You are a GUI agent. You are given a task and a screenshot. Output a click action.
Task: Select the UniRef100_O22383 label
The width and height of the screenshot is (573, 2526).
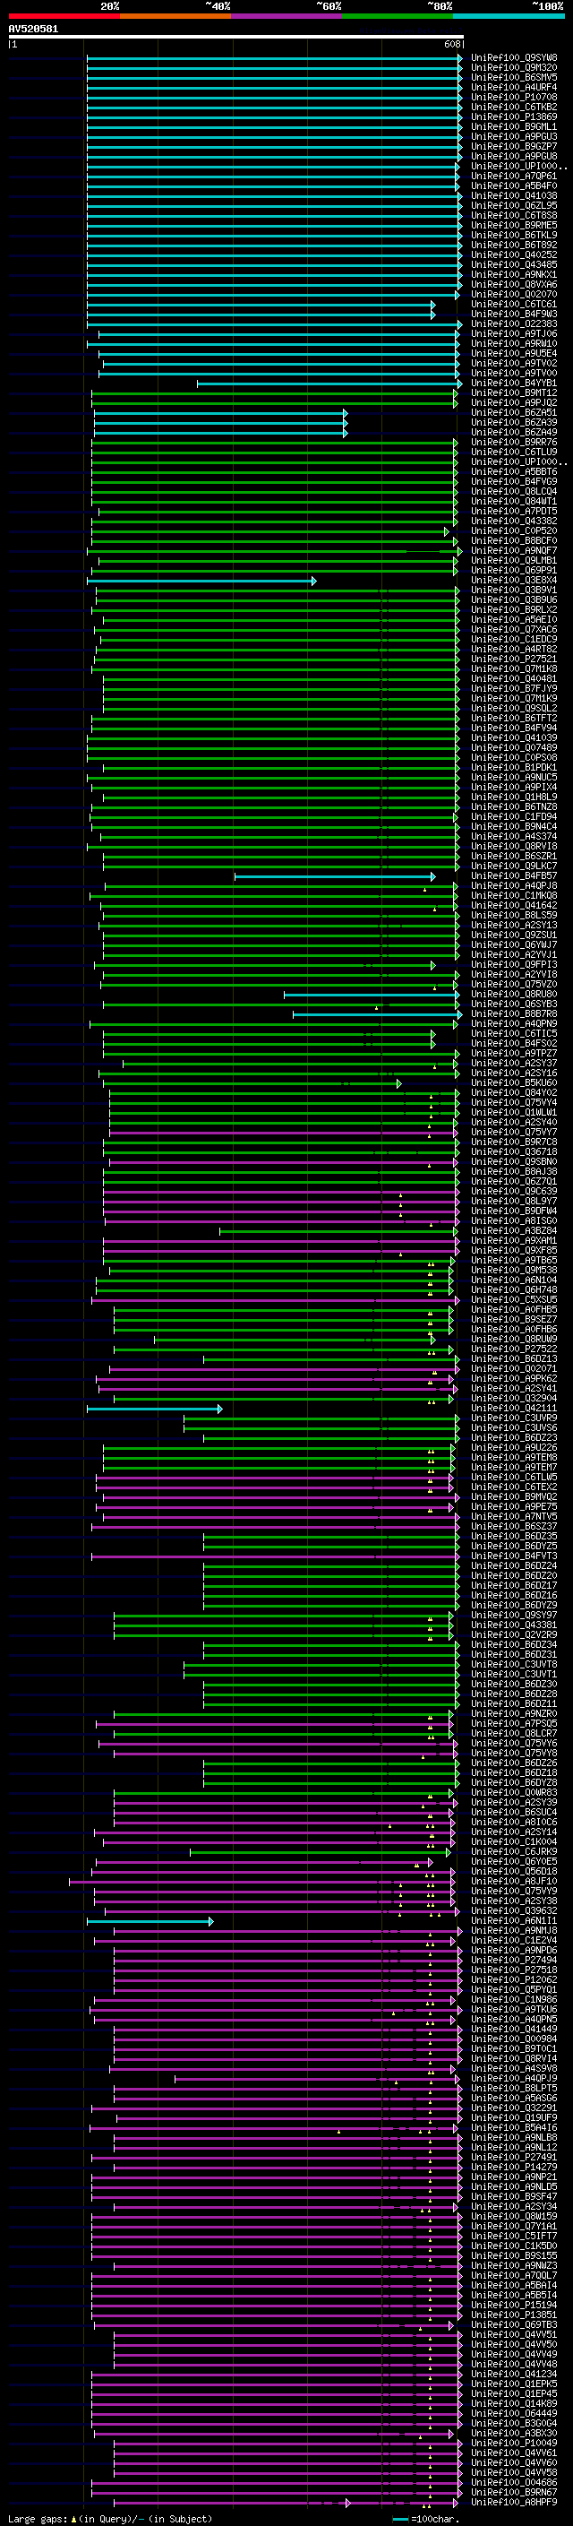click(x=514, y=323)
